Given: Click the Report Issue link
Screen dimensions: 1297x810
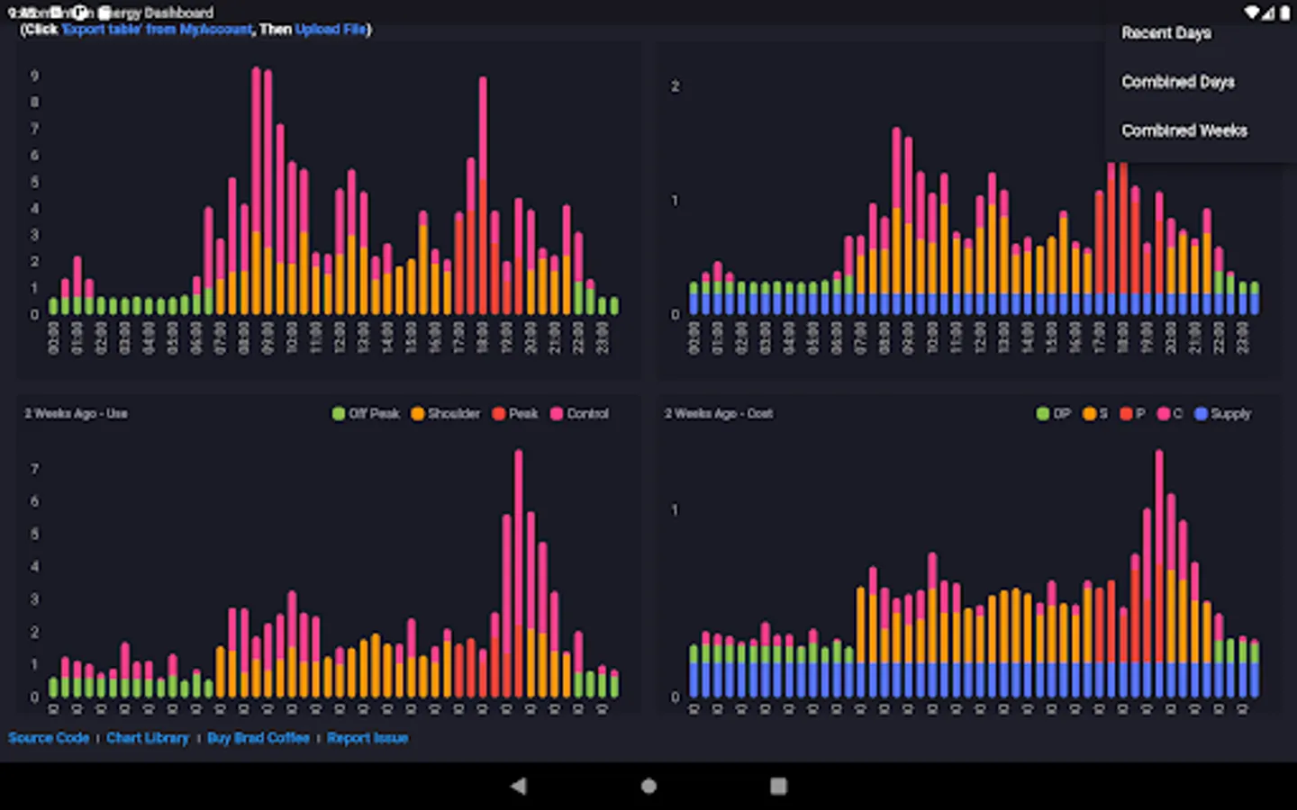Looking at the screenshot, I should (367, 738).
